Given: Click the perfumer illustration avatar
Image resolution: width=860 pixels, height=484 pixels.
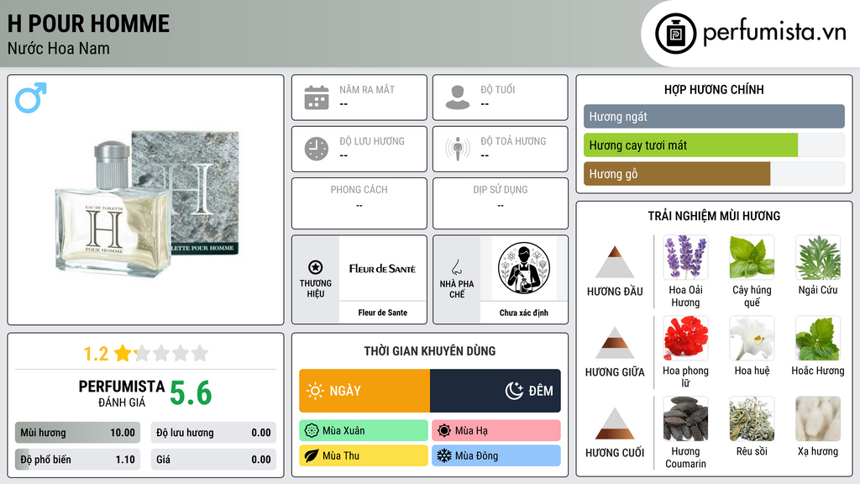Looking at the screenshot, I should point(524,268).
